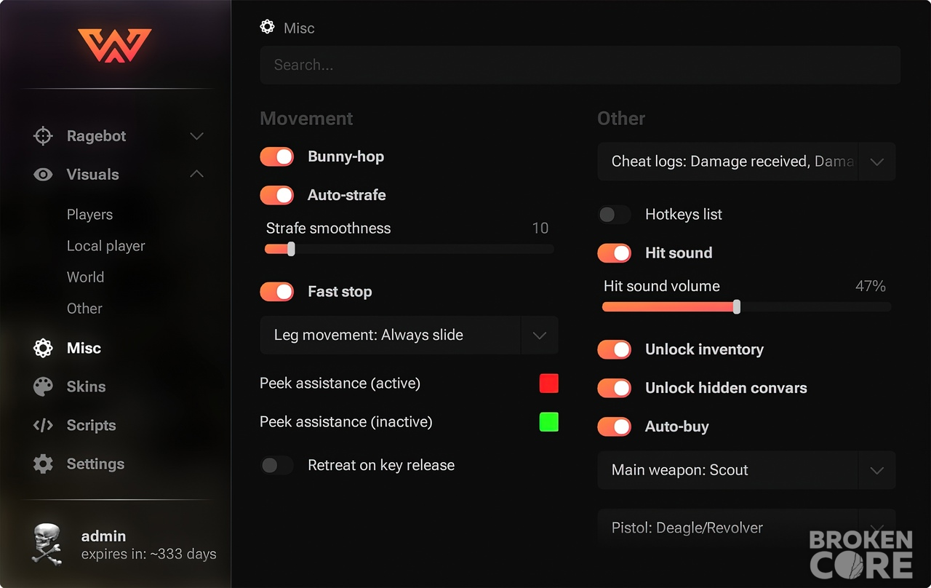Click the 47% hit sound volume value
Screen dimensions: 931x588
pos(871,286)
